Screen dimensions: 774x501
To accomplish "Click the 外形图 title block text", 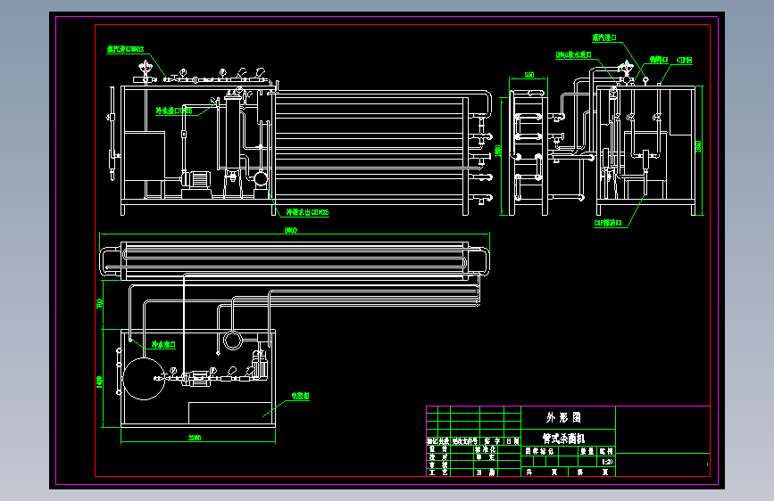I will 563,418.
